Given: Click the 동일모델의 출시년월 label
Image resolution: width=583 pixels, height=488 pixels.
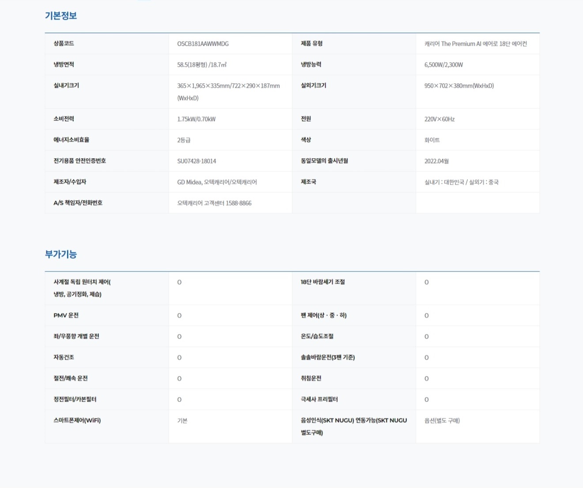Looking at the screenshot, I should (x=324, y=160).
